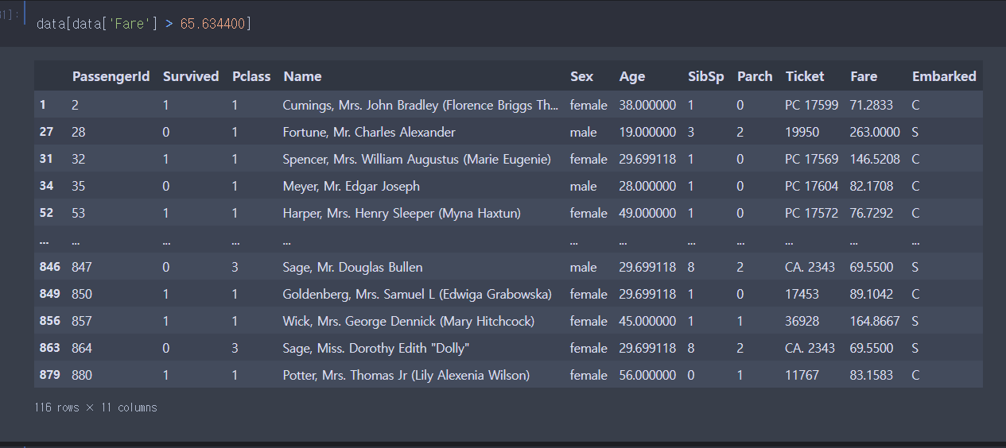This screenshot has height=448, width=1006.
Task: Click the Fare column header
Action: point(864,76)
